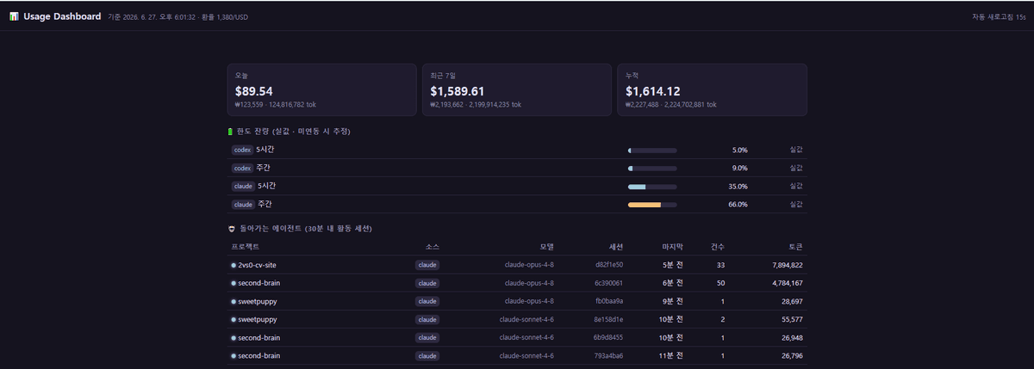Screen dimensions: 1034x369
Task: Open the 최근 7일 $1,589.61 summary card
Action: point(517,89)
